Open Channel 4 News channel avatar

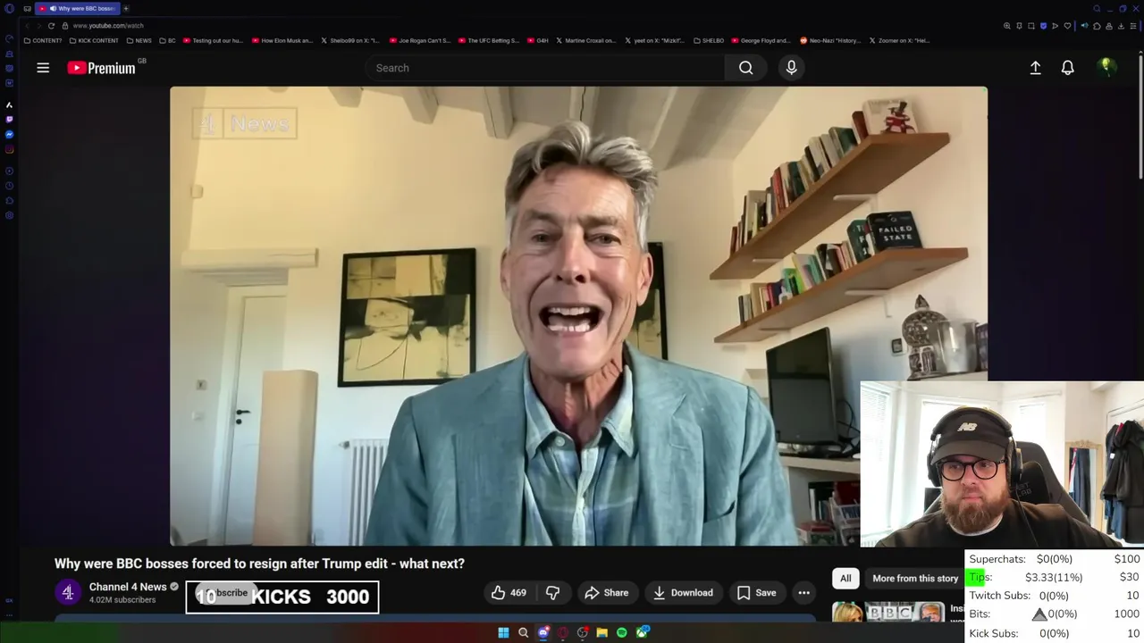pos(68,592)
